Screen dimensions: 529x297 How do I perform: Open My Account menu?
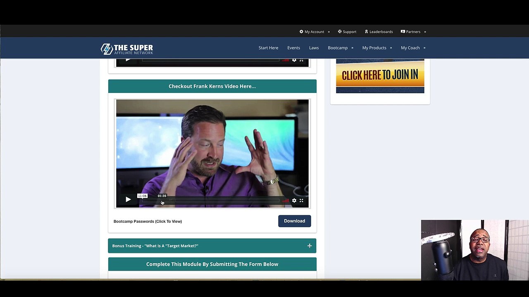(x=315, y=32)
